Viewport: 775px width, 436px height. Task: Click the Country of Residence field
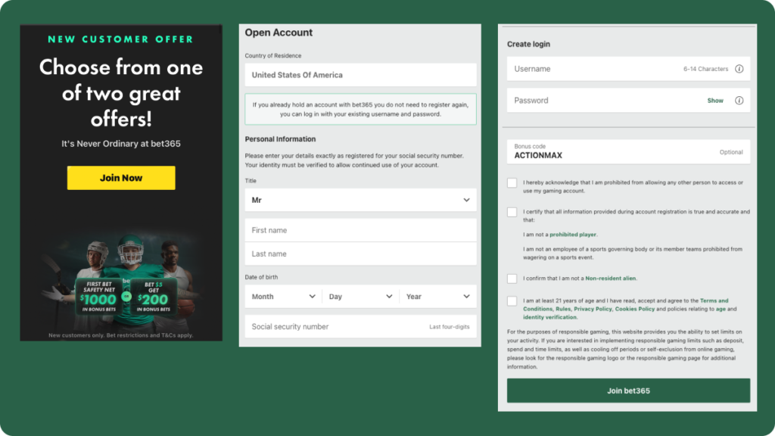click(x=360, y=75)
